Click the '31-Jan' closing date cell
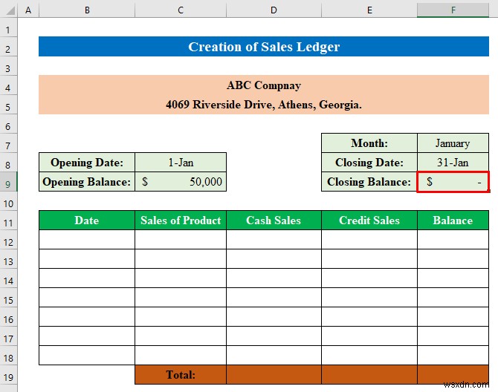 click(x=453, y=163)
